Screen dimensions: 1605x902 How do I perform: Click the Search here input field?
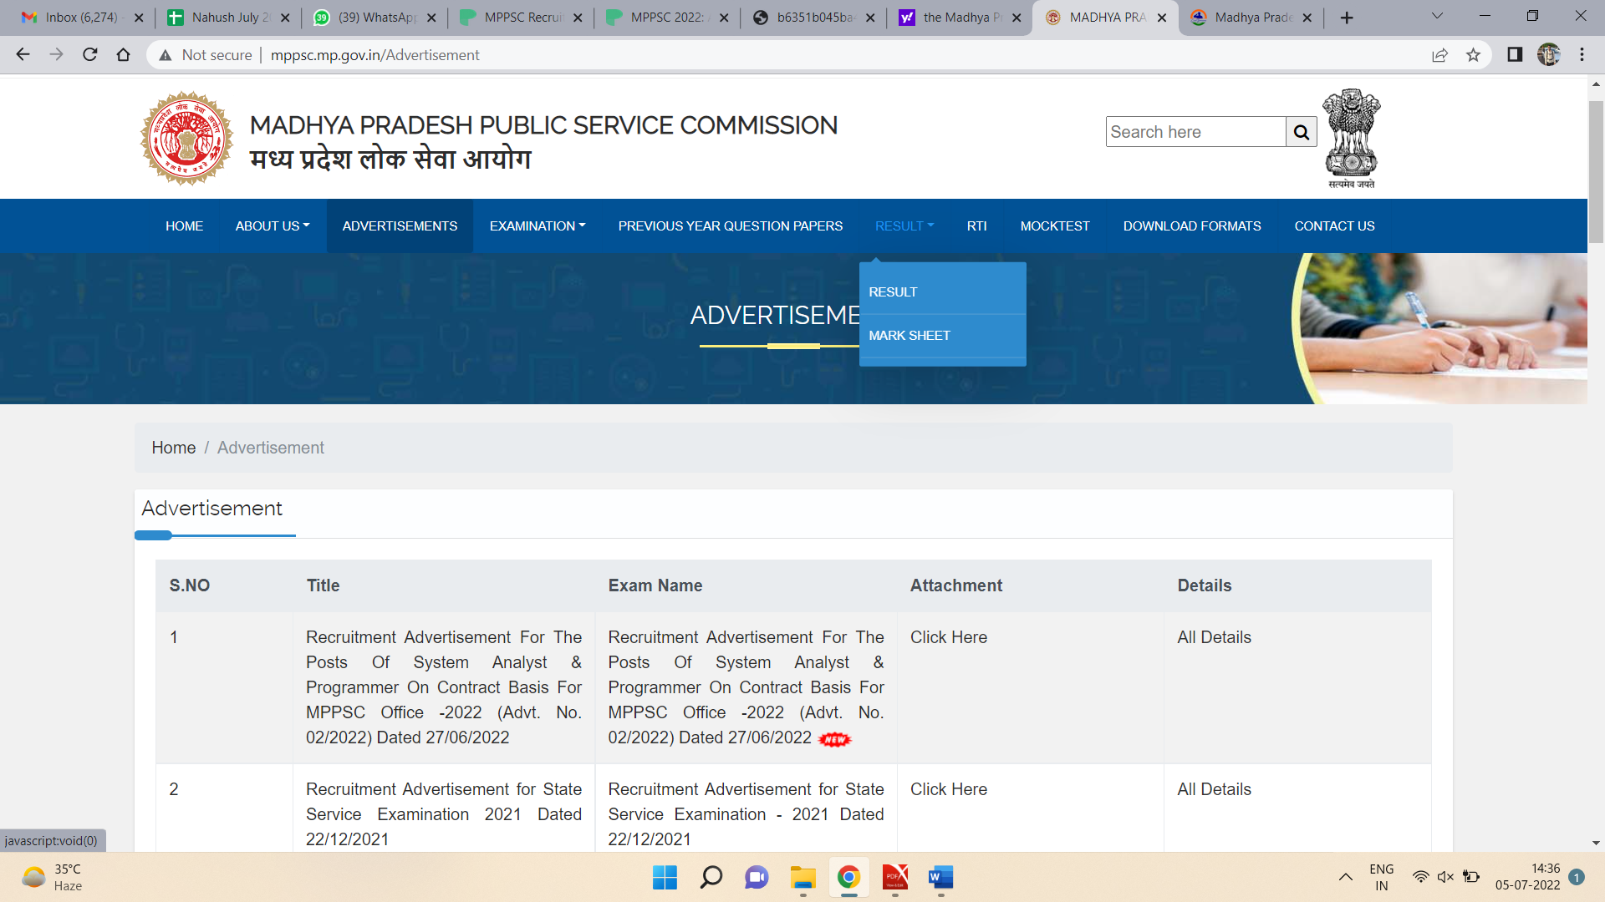tap(1195, 132)
